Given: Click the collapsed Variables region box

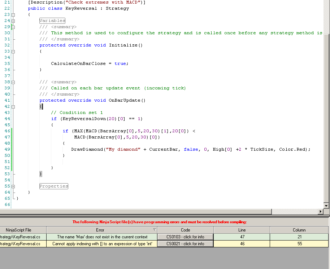Looking at the screenshot, I should [52, 21].
